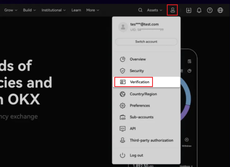Click the Preferences gear icon

pyautogui.click(x=122, y=106)
